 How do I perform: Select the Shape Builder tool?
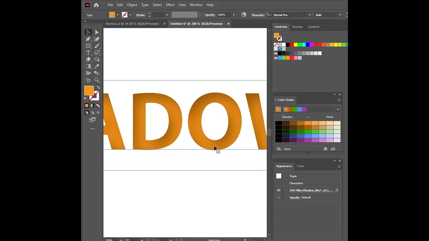97,59
